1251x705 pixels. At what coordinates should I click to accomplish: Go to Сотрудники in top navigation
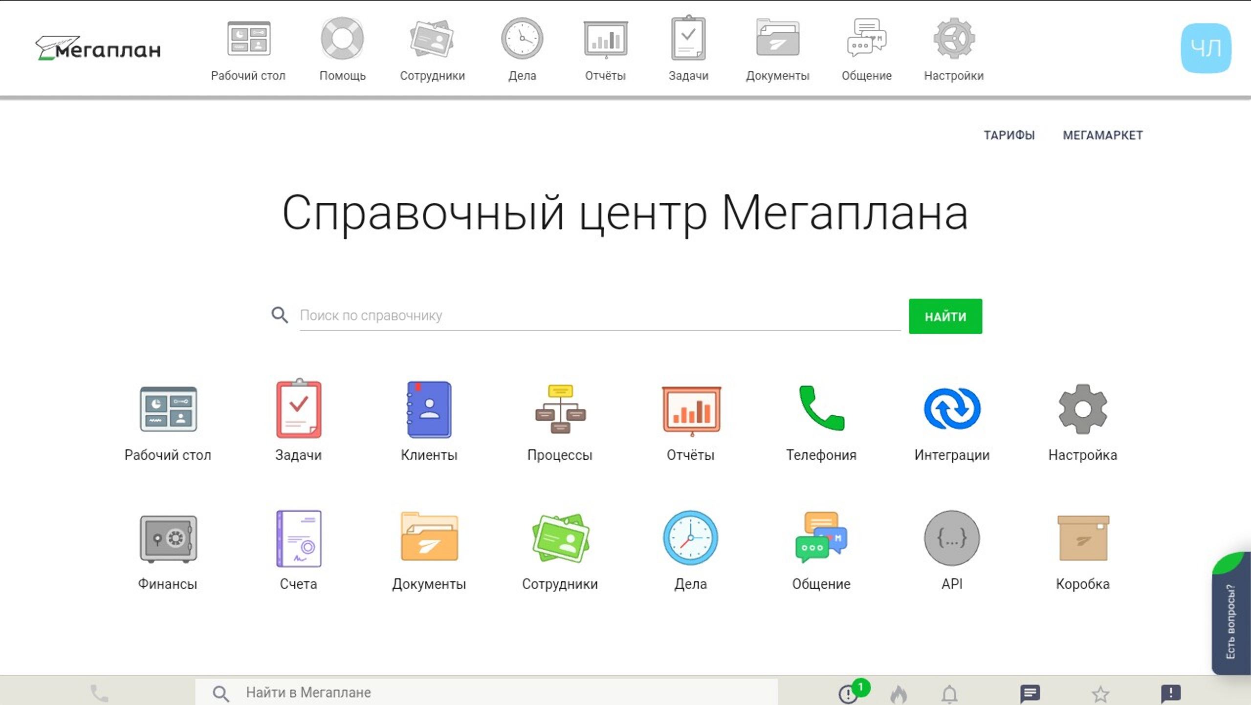[432, 49]
